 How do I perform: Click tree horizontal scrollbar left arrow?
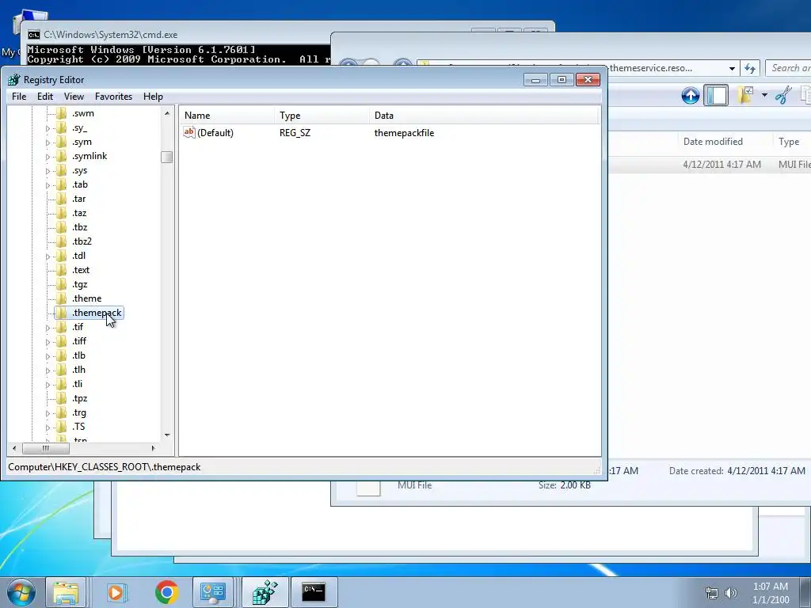click(14, 448)
